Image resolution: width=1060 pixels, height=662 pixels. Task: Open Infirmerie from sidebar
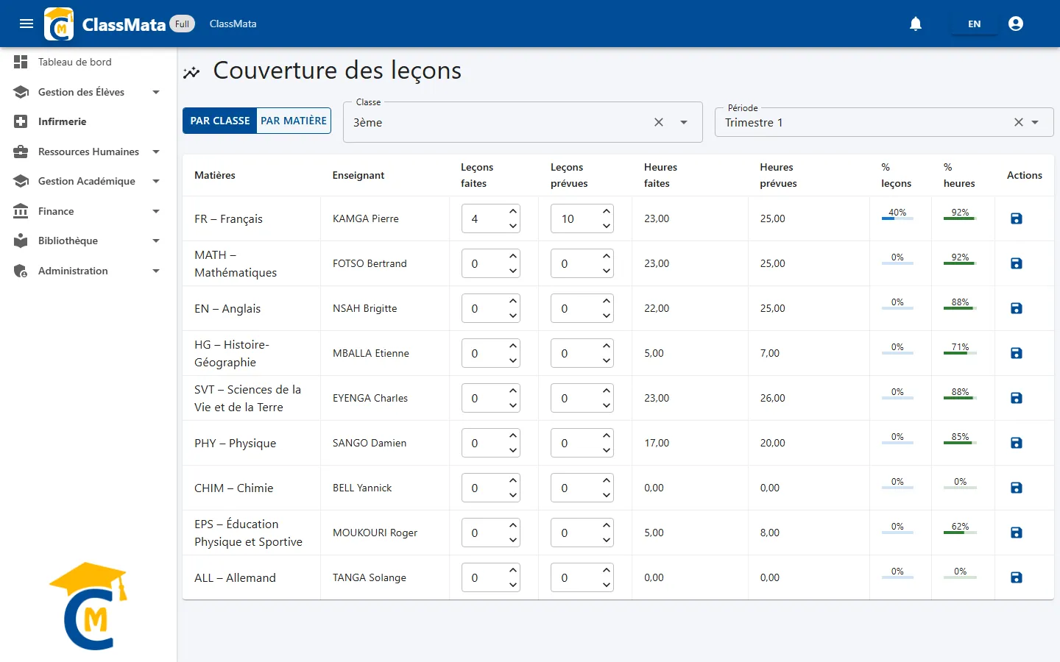(x=88, y=121)
